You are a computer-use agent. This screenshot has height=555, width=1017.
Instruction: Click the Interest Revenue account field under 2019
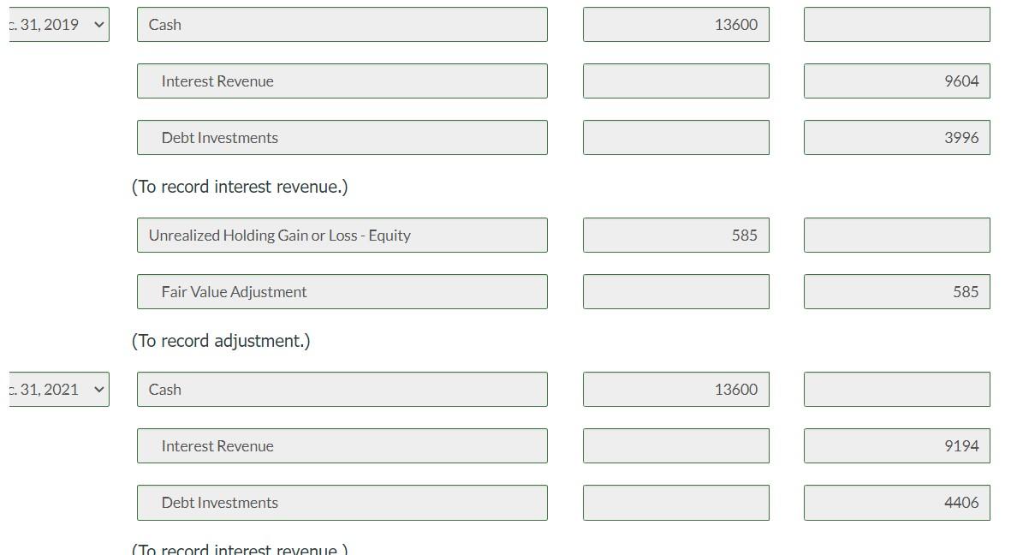(342, 81)
